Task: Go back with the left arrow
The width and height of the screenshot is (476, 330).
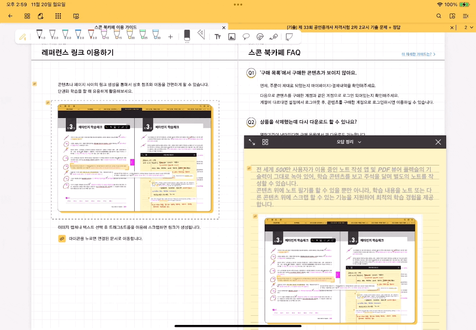Action: coord(11,16)
